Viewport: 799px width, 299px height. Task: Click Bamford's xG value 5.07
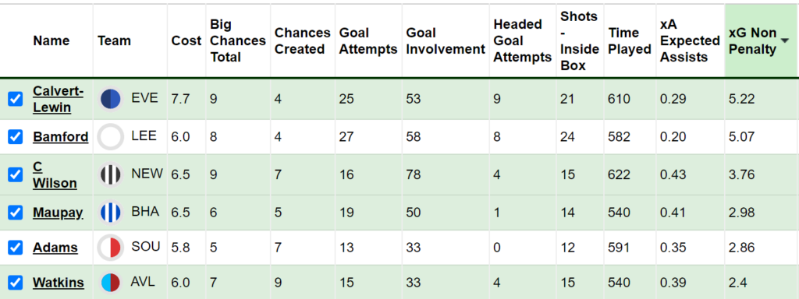tap(742, 137)
